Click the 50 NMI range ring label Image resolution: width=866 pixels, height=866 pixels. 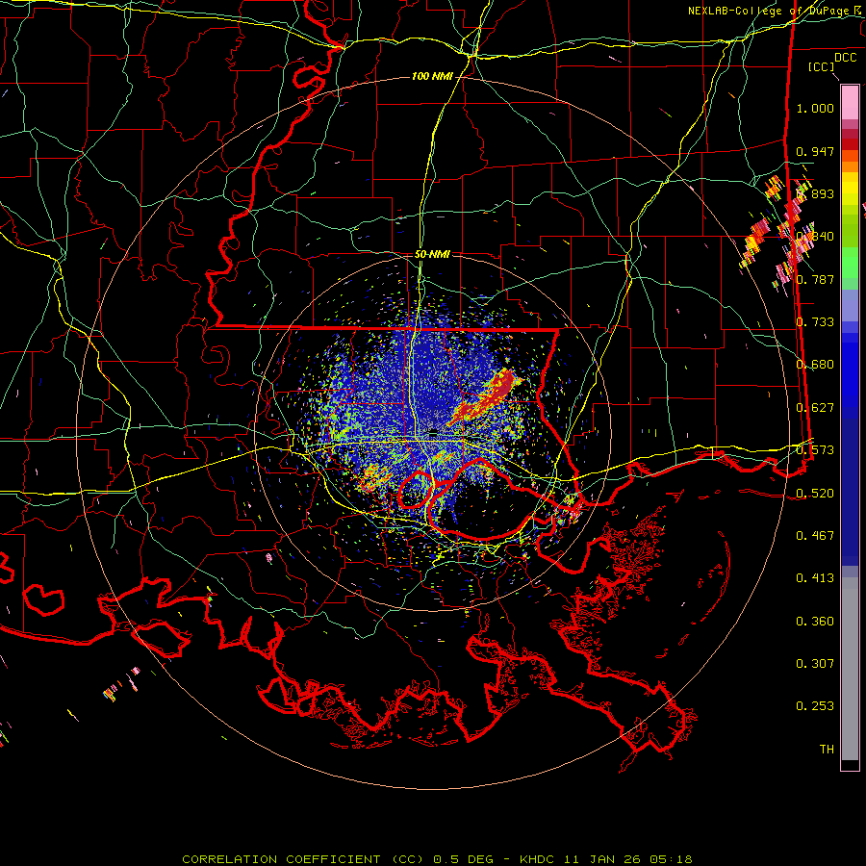click(432, 254)
